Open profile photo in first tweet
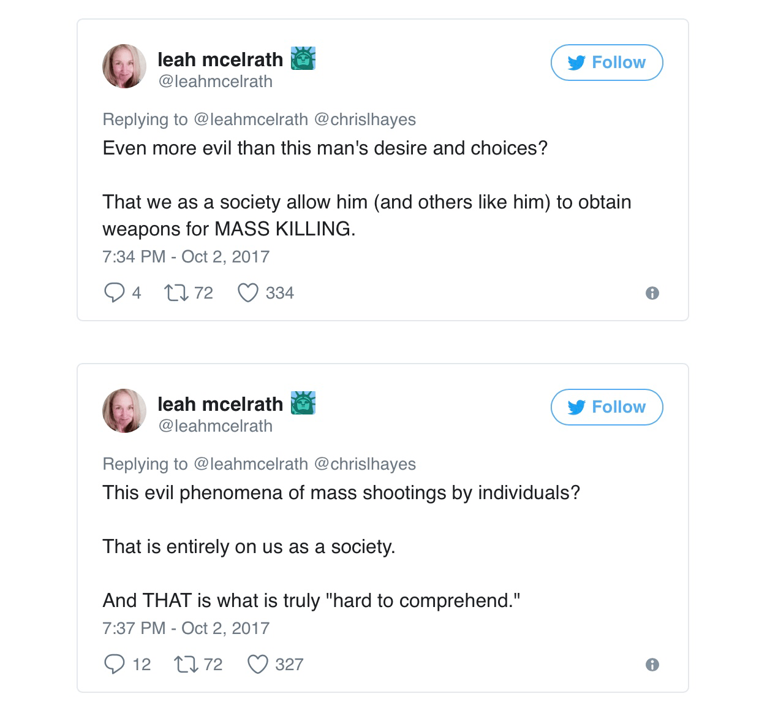Image resolution: width=759 pixels, height=718 pixels. tap(124, 66)
